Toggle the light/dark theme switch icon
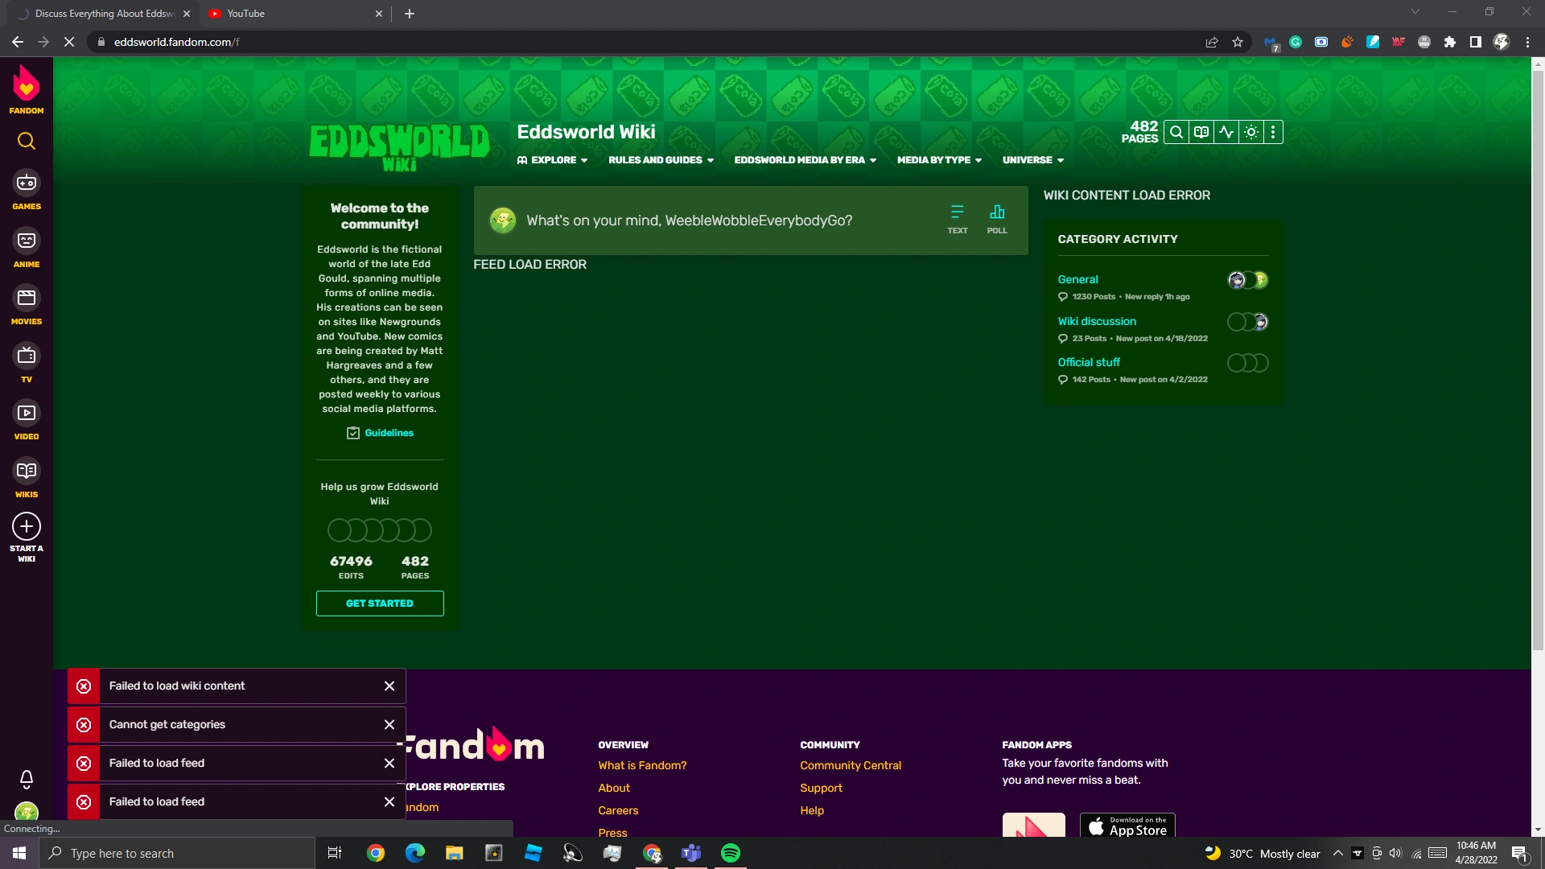Viewport: 1545px width, 869px height. (1250, 133)
